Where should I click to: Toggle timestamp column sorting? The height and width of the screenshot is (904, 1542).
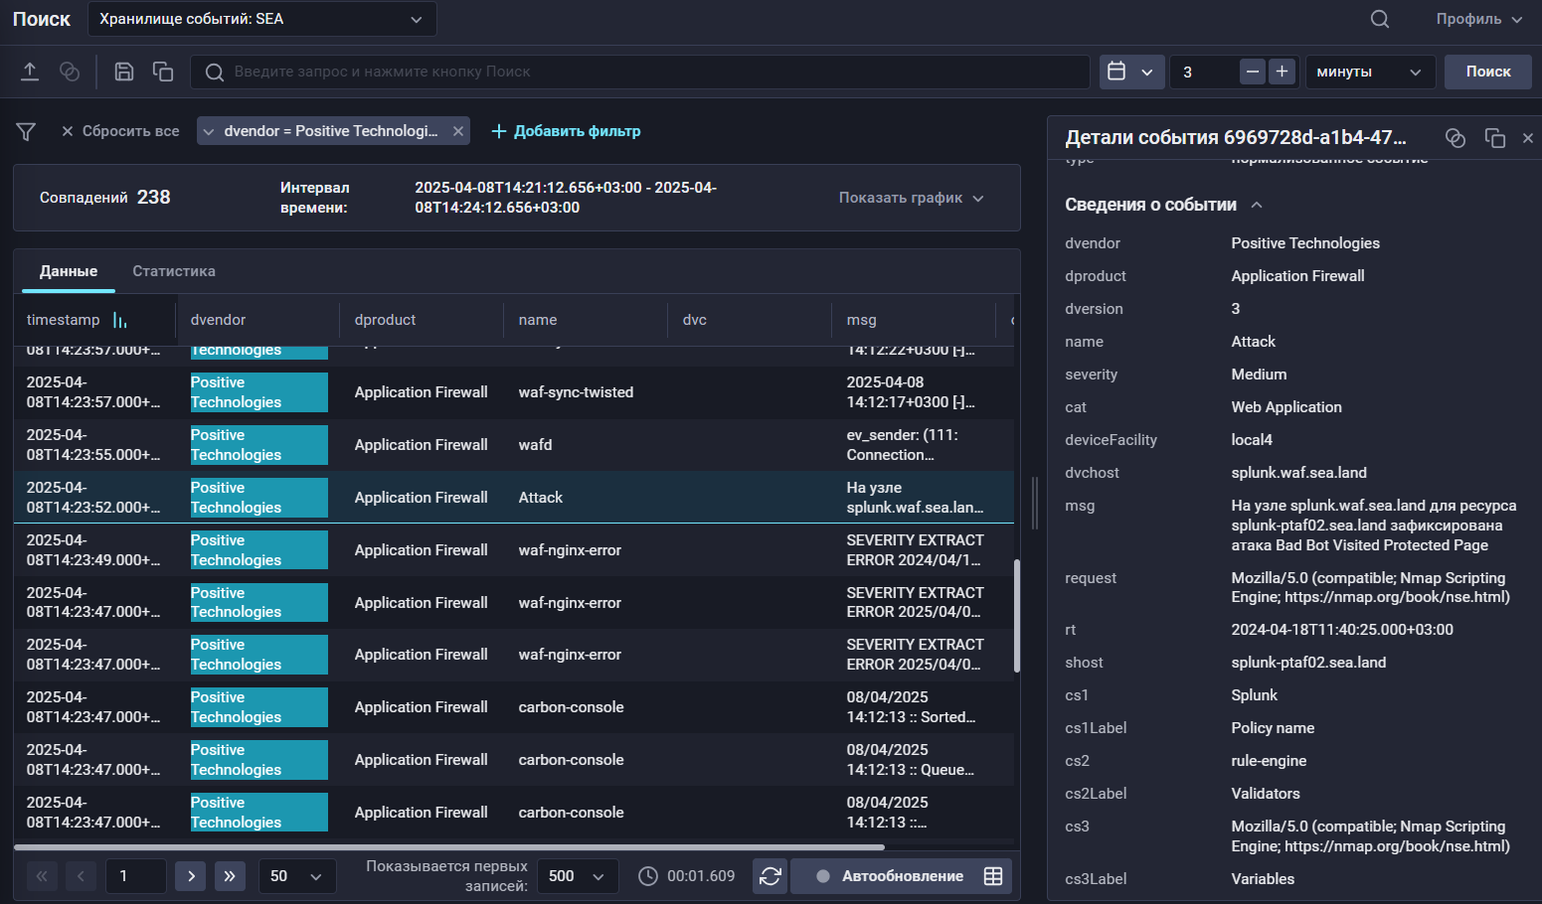pyautogui.click(x=120, y=320)
